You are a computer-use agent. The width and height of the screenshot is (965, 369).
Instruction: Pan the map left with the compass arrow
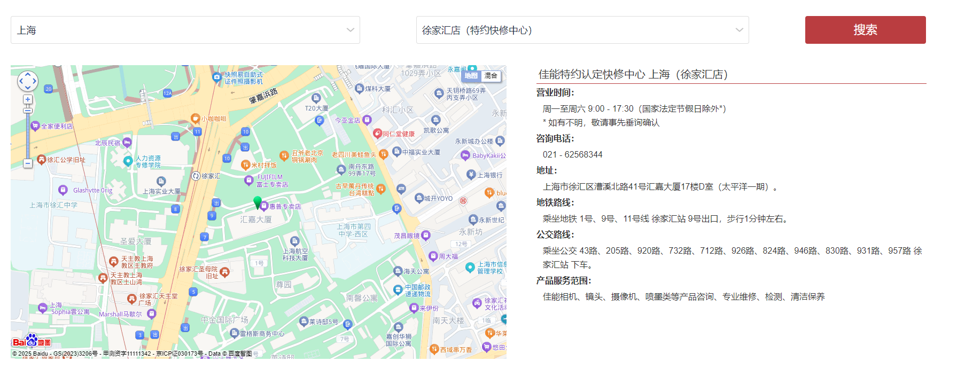point(21,81)
